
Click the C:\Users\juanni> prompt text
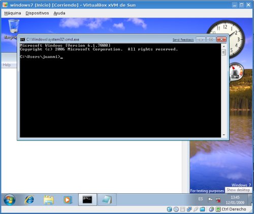(x=40, y=57)
